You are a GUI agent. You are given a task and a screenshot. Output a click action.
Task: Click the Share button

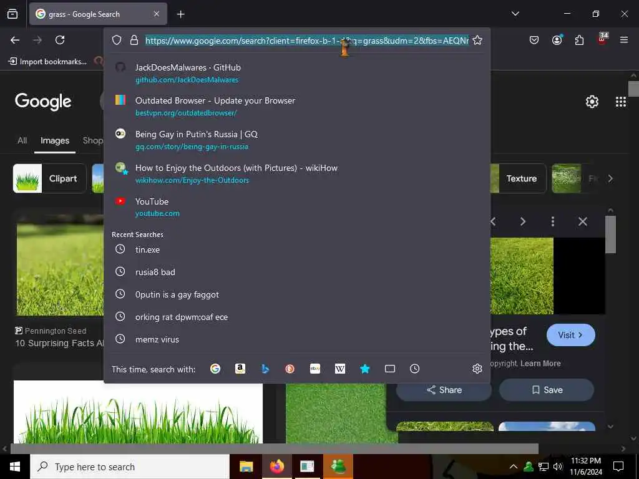[x=444, y=390]
